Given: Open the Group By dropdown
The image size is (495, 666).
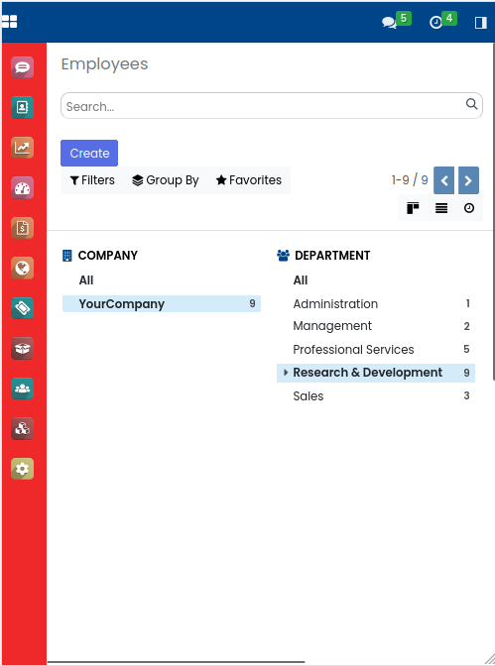Looking at the screenshot, I should (x=165, y=180).
